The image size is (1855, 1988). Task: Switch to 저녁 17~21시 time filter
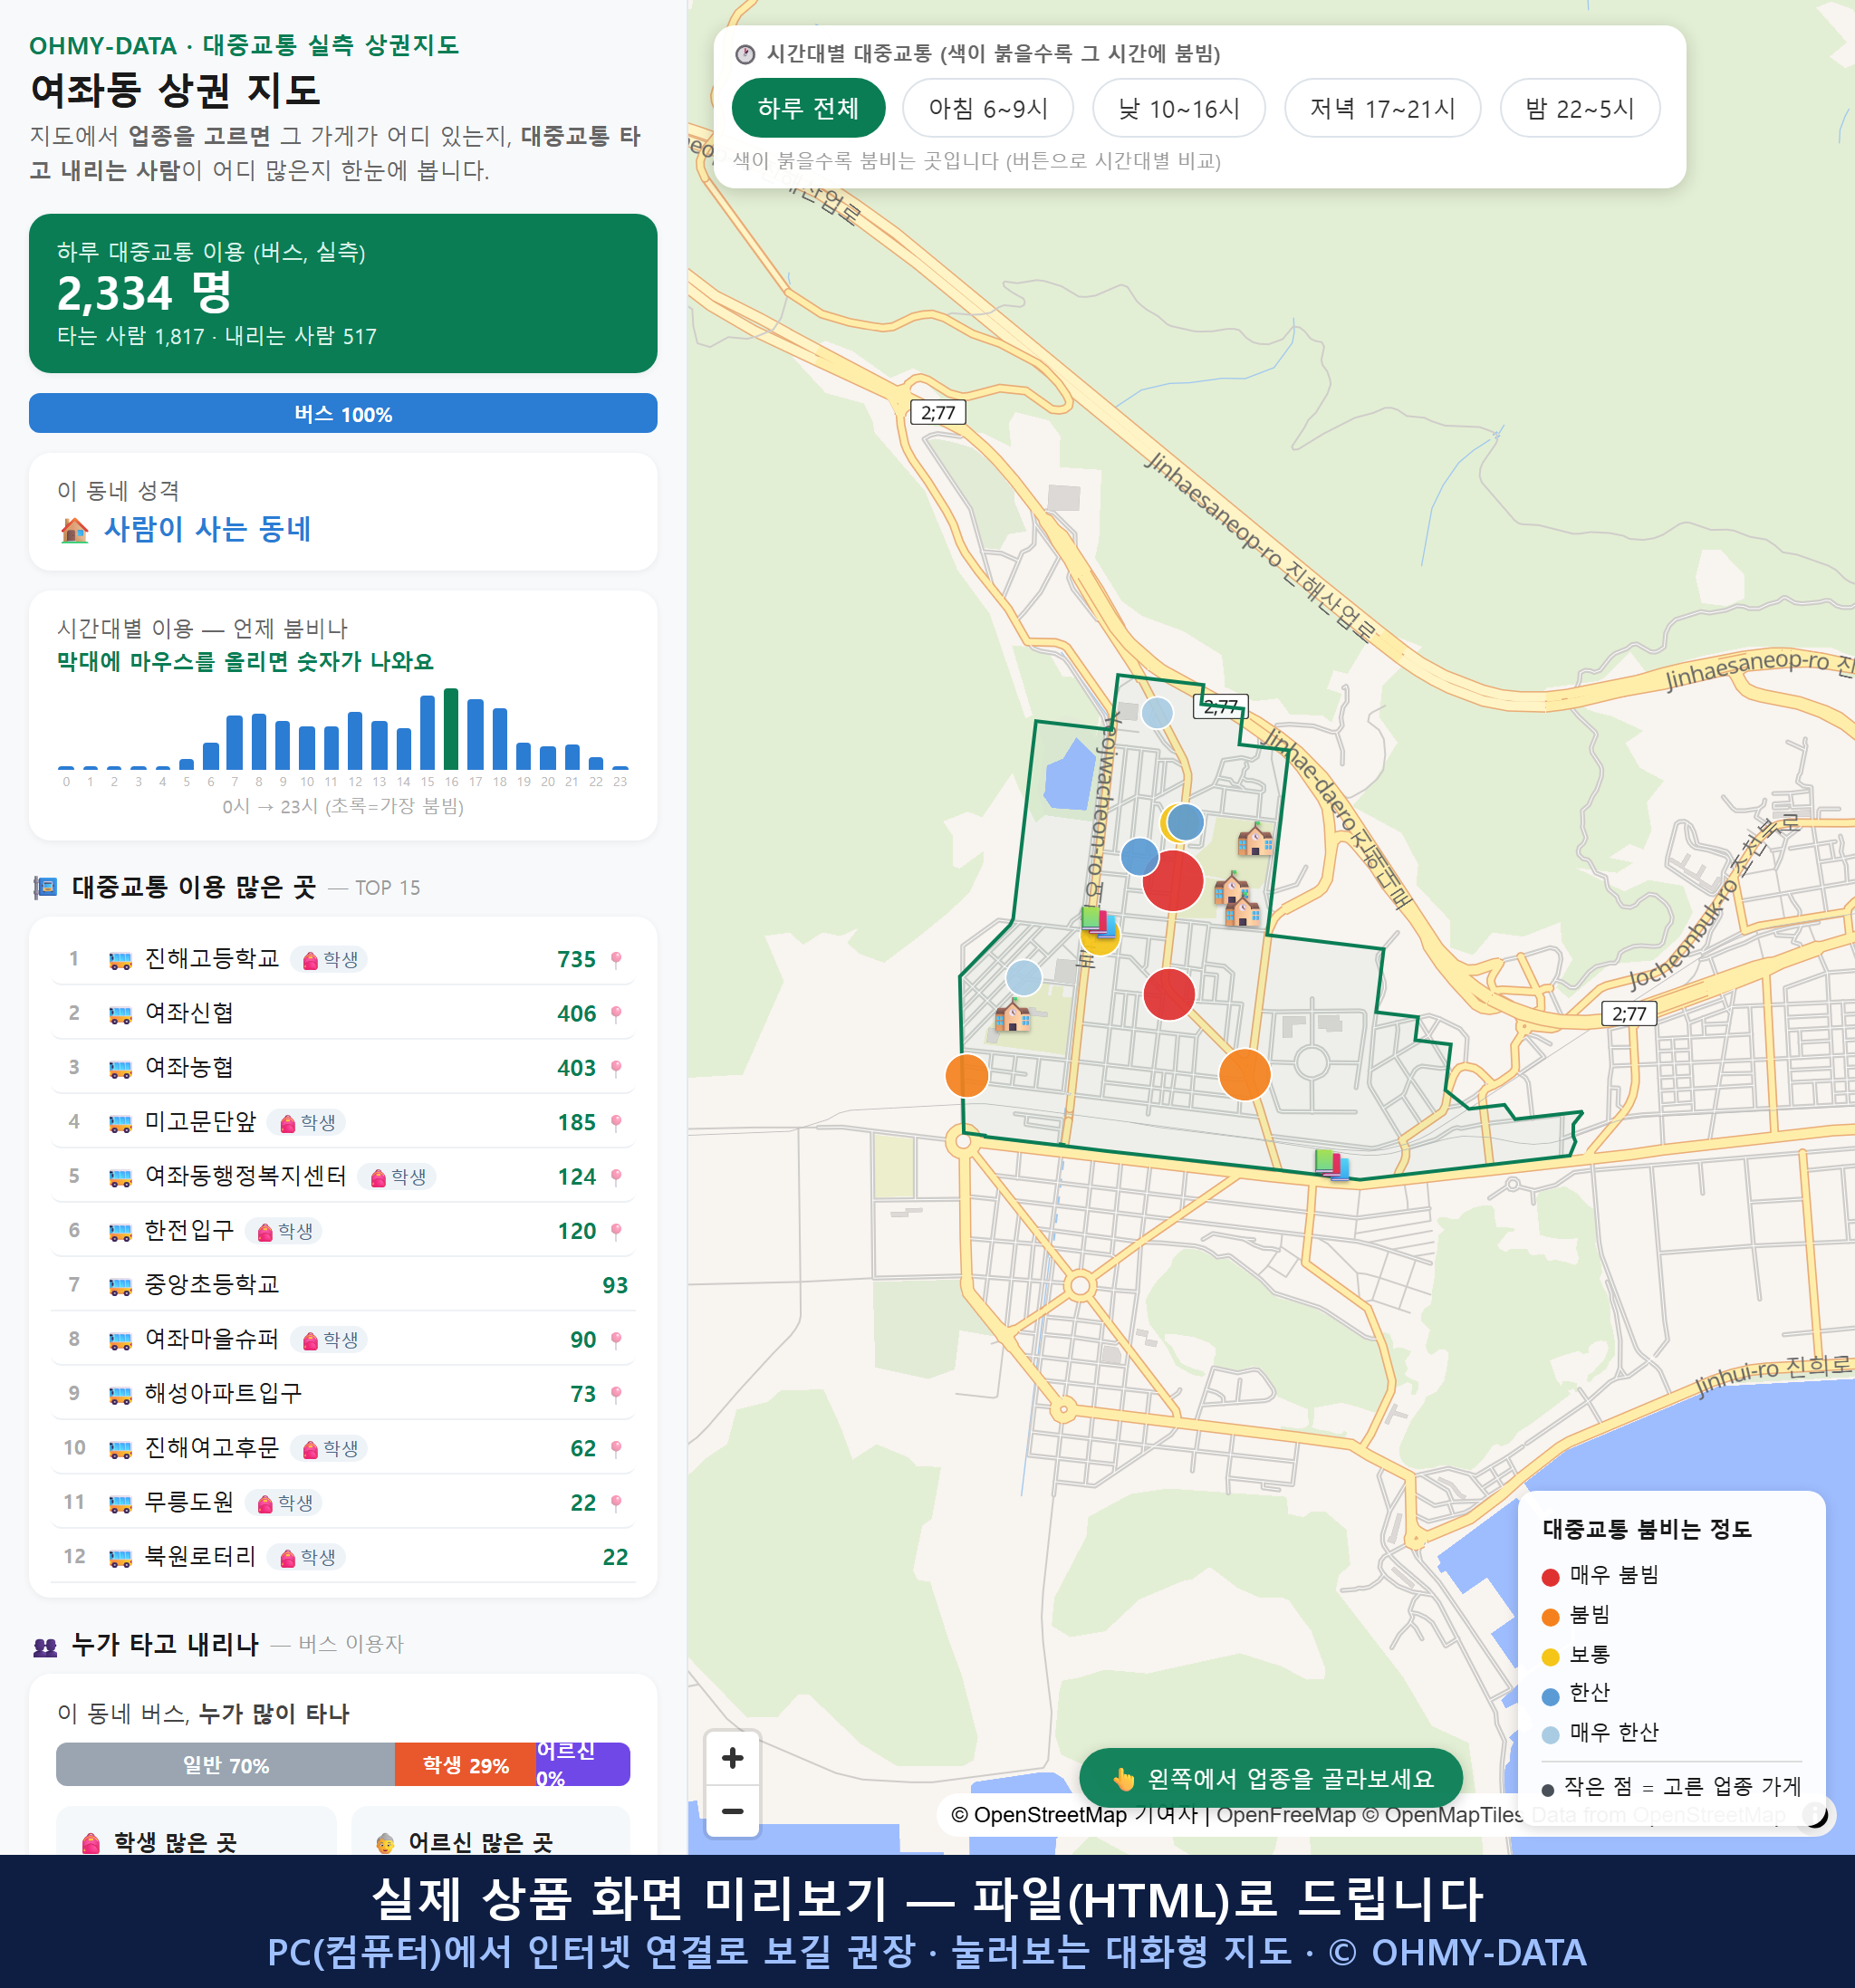1381,108
